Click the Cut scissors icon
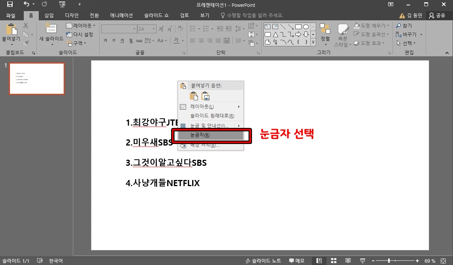453x265 pixels. [x=26, y=26]
